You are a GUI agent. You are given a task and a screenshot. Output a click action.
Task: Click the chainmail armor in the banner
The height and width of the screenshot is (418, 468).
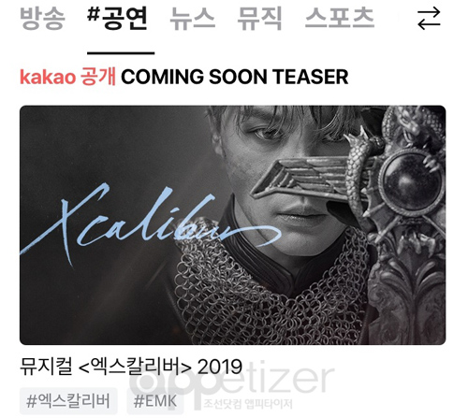pos(269,296)
